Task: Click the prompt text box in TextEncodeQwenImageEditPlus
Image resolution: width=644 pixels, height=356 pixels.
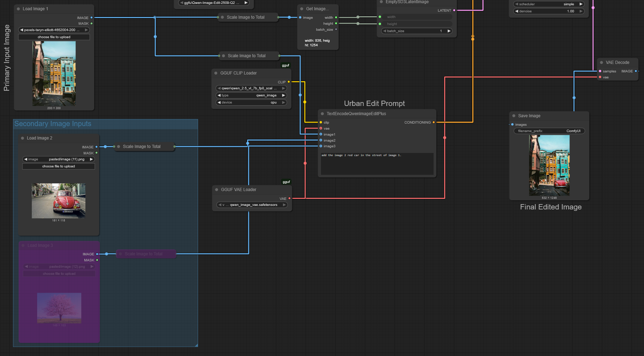Action: [377, 164]
